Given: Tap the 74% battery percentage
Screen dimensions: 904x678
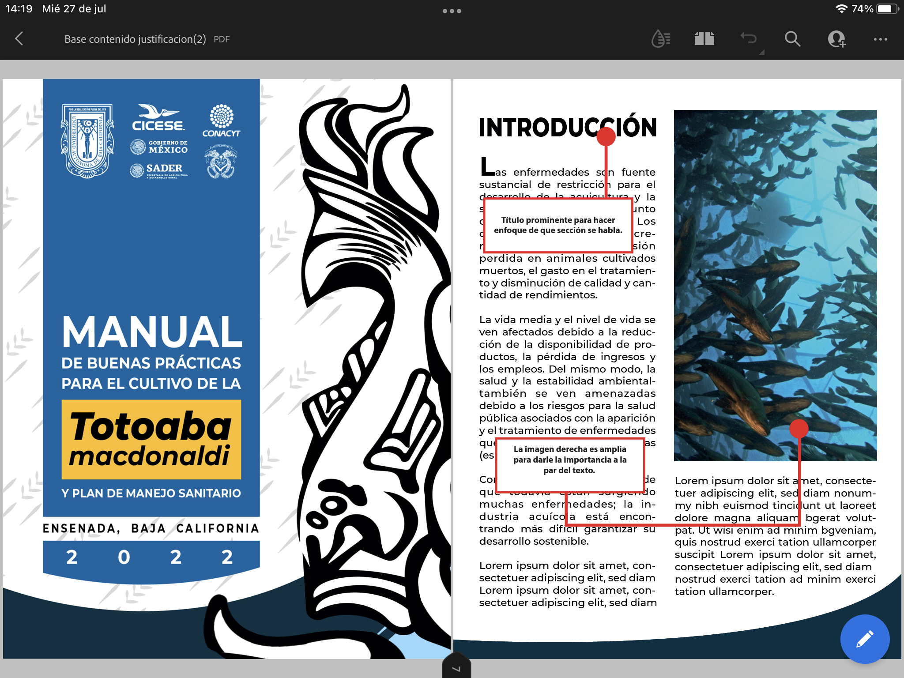Looking at the screenshot, I should click(x=862, y=9).
